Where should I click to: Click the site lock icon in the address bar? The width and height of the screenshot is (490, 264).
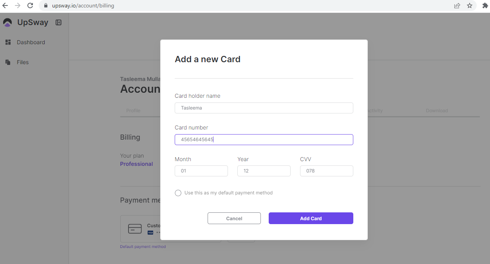pos(45,6)
